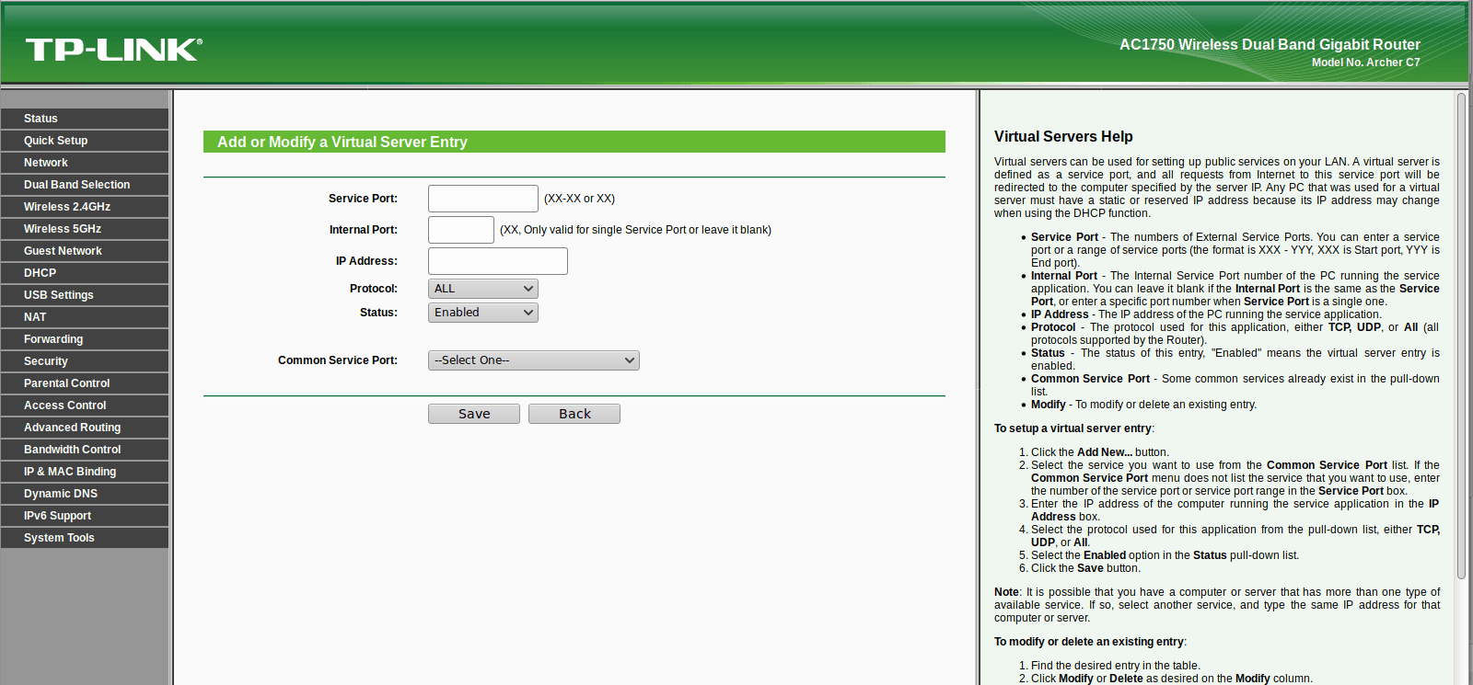Viewport: 1473px width, 685px height.
Task: Open IP & MAC Binding section
Action: tap(85, 472)
